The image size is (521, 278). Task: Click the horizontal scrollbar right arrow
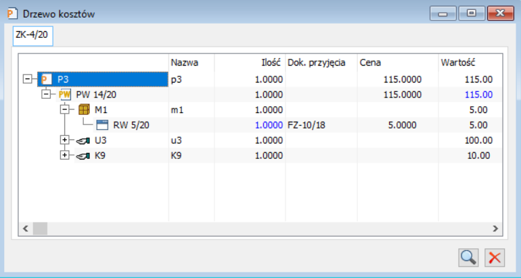(x=495, y=229)
